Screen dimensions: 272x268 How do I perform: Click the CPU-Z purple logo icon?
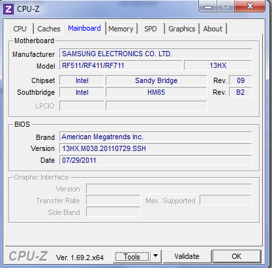(8, 9)
